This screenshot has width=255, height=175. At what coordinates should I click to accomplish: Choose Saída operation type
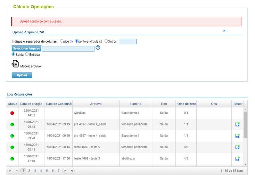point(13,54)
